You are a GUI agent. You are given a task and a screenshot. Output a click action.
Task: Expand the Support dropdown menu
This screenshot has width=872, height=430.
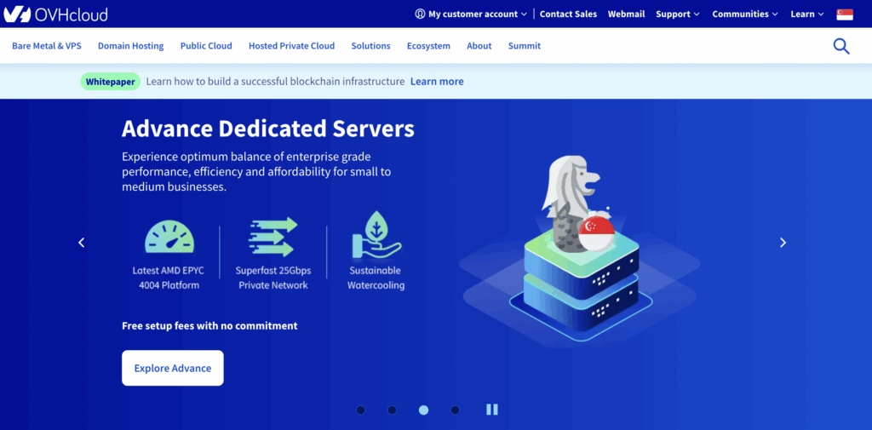[x=677, y=14]
